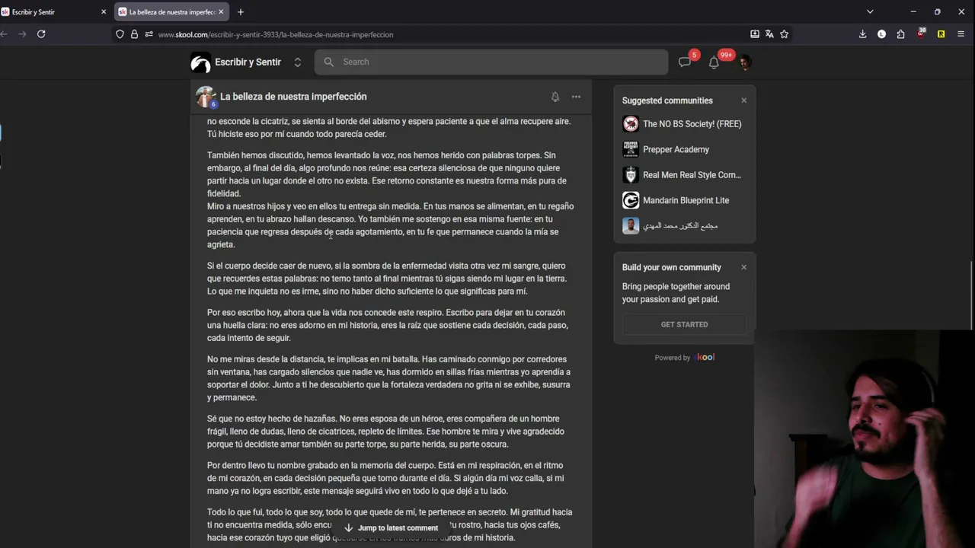Image resolution: width=975 pixels, height=548 pixels.
Task: Close the La belleza de nuestra imperfección tab
Action: 221,12
